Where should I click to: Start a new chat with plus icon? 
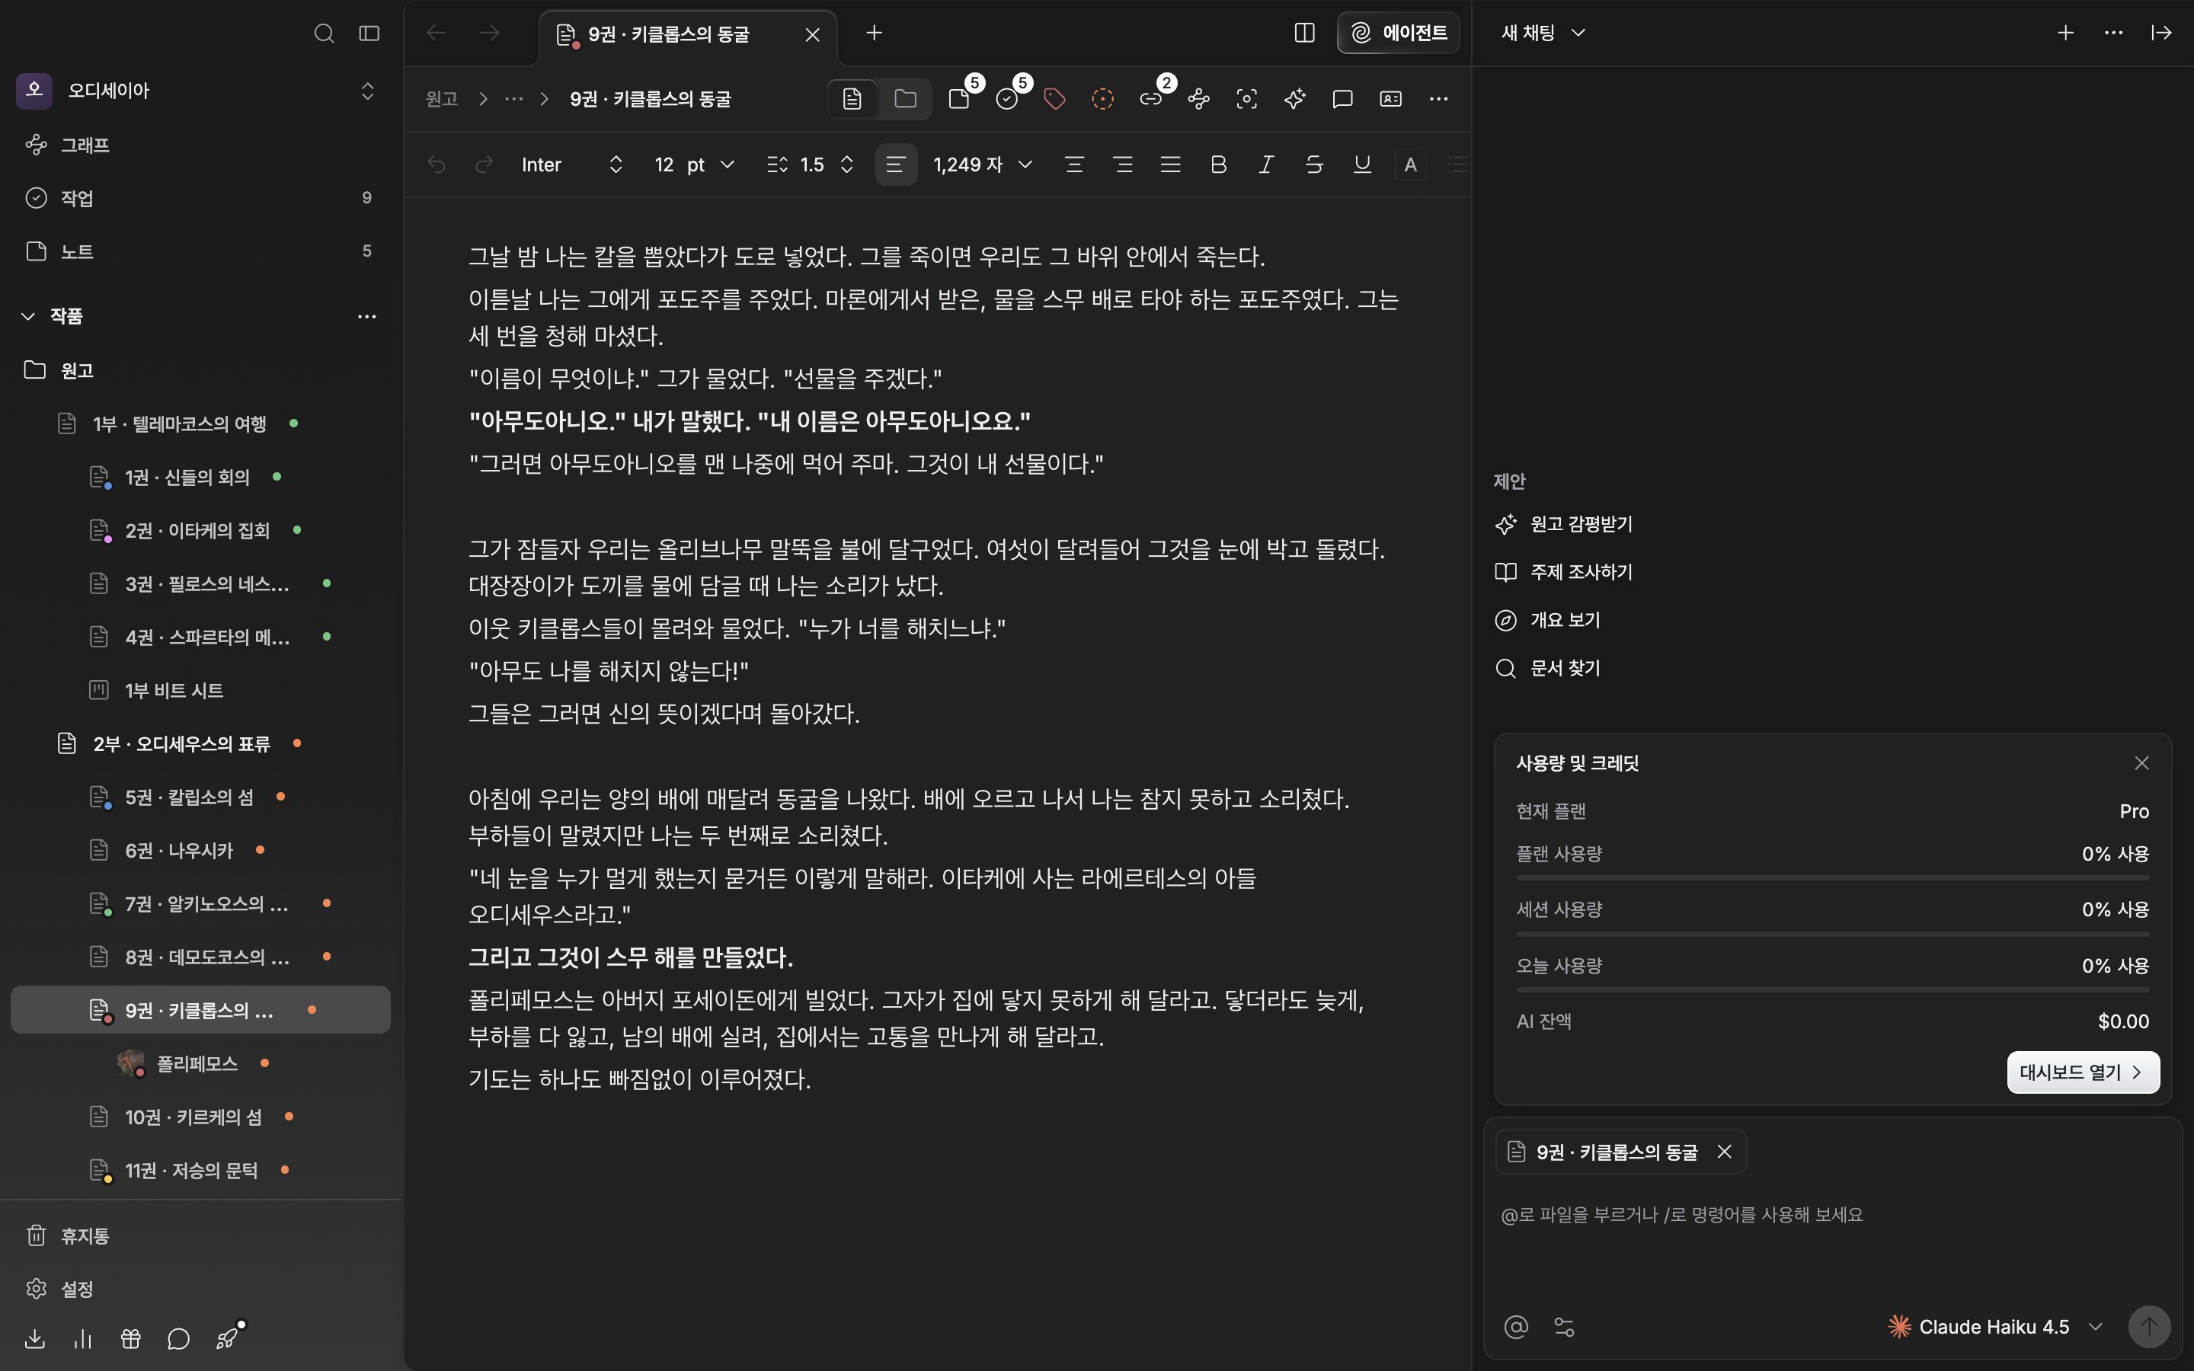click(2065, 34)
